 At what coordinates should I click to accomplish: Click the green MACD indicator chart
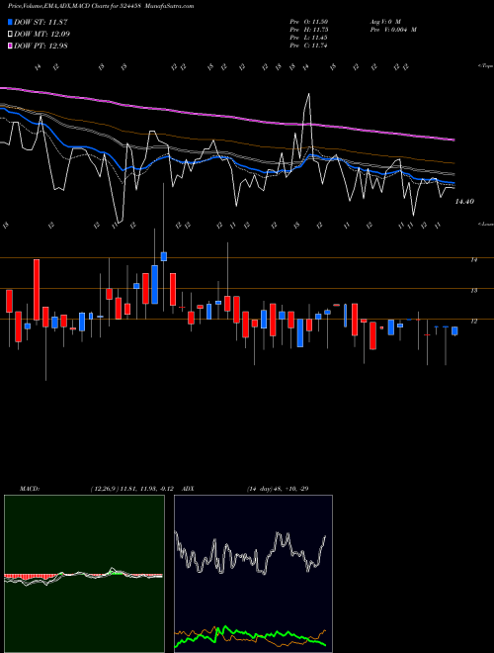point(84,574)
